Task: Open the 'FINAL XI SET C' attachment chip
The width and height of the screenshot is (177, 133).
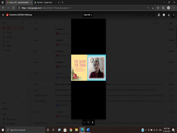Action: (x=63, y=105)
